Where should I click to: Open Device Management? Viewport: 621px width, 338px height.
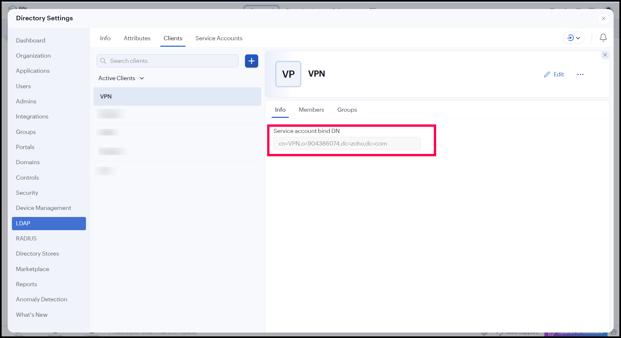click(43, 208)
